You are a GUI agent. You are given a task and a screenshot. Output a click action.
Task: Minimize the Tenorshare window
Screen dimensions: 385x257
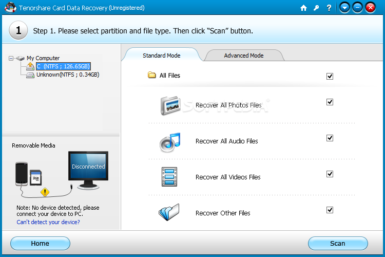click(357, 8)
